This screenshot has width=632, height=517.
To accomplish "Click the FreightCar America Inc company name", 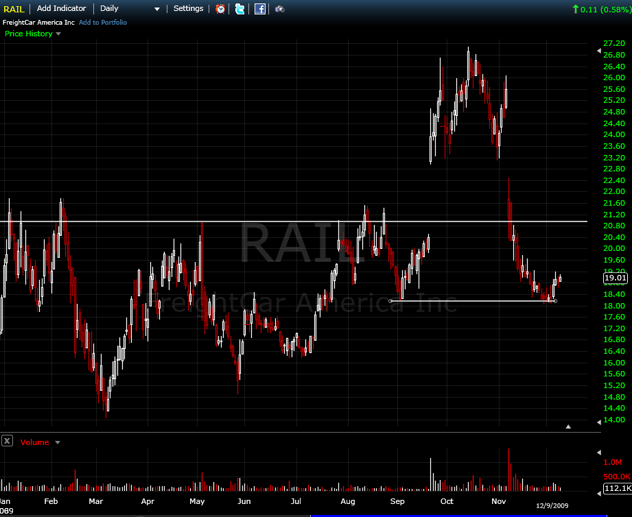I will (x=38, y=23).
